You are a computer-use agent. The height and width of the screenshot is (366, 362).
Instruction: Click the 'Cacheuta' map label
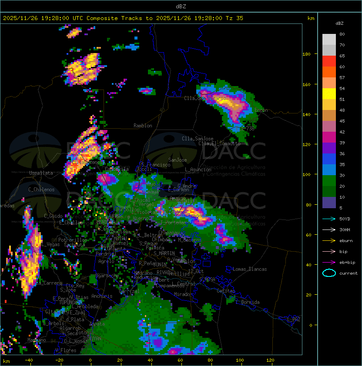pos(74,245)
